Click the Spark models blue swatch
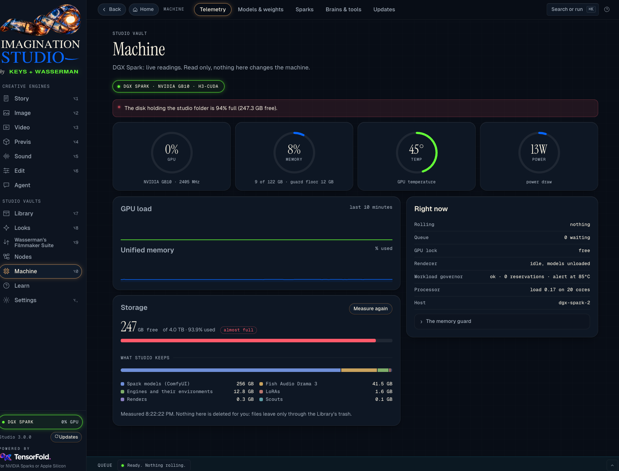 [x=122, y=384]
